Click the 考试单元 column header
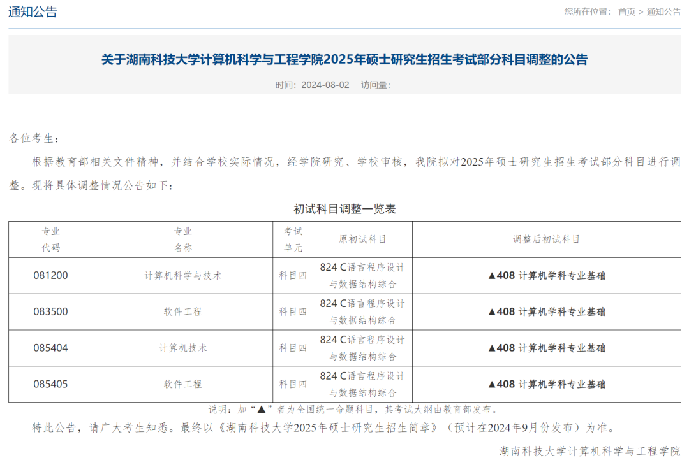This screenshot has height=458, width=689. 293,239
